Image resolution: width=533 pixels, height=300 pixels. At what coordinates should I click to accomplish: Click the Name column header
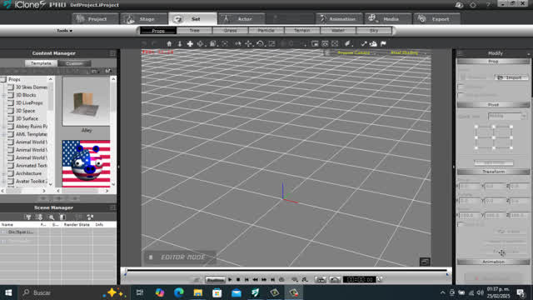coord(19,225)
